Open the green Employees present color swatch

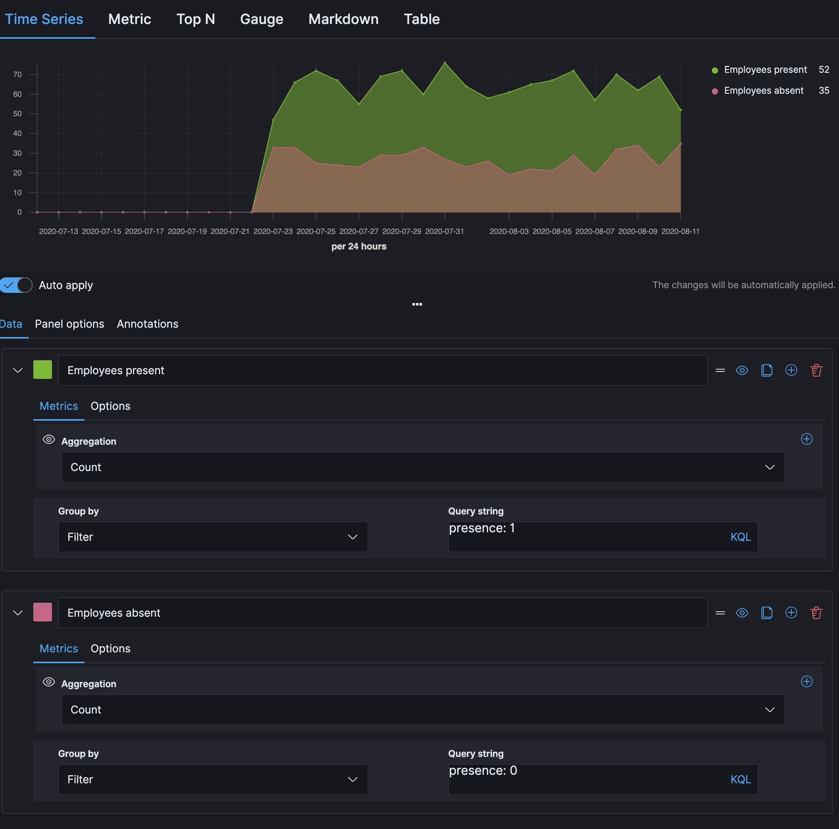point(43,370)
